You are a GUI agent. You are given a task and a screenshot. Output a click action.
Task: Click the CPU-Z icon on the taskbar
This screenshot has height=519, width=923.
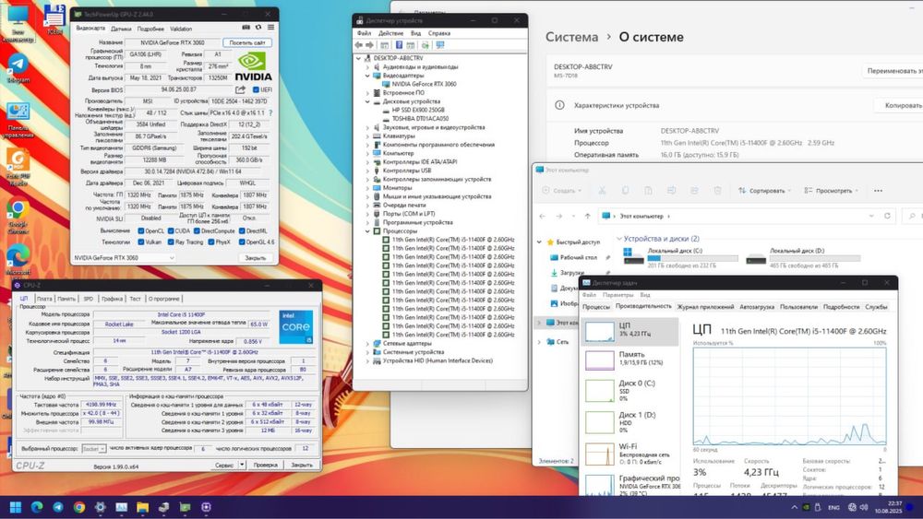pyautogui.click(x=207, y=507)
